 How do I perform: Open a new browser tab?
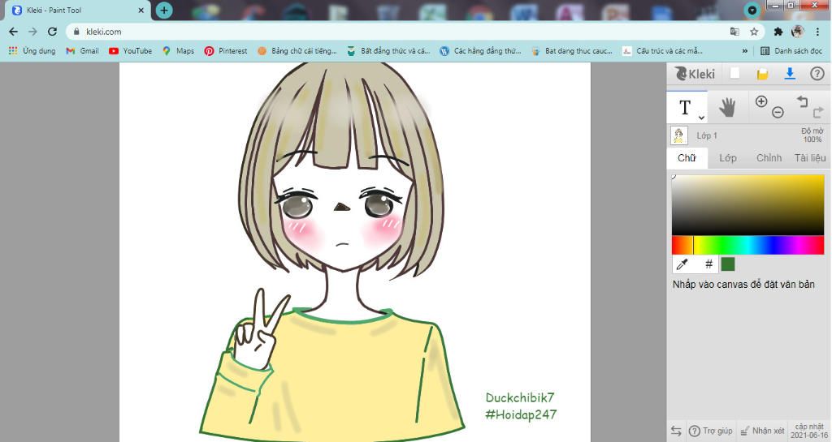[x=164, y=10]
